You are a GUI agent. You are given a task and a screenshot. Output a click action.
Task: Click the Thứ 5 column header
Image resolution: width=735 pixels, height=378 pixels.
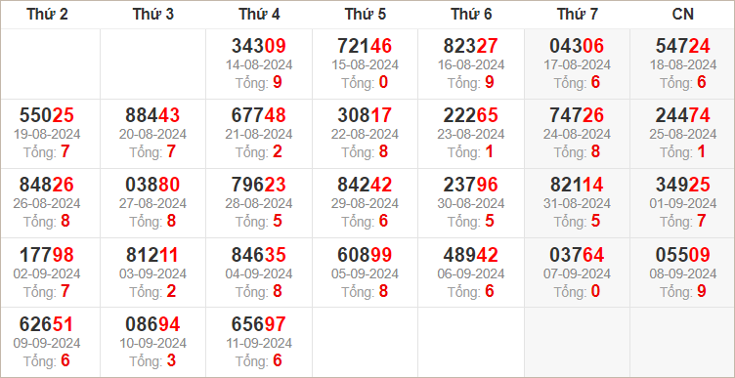(366, 15)
